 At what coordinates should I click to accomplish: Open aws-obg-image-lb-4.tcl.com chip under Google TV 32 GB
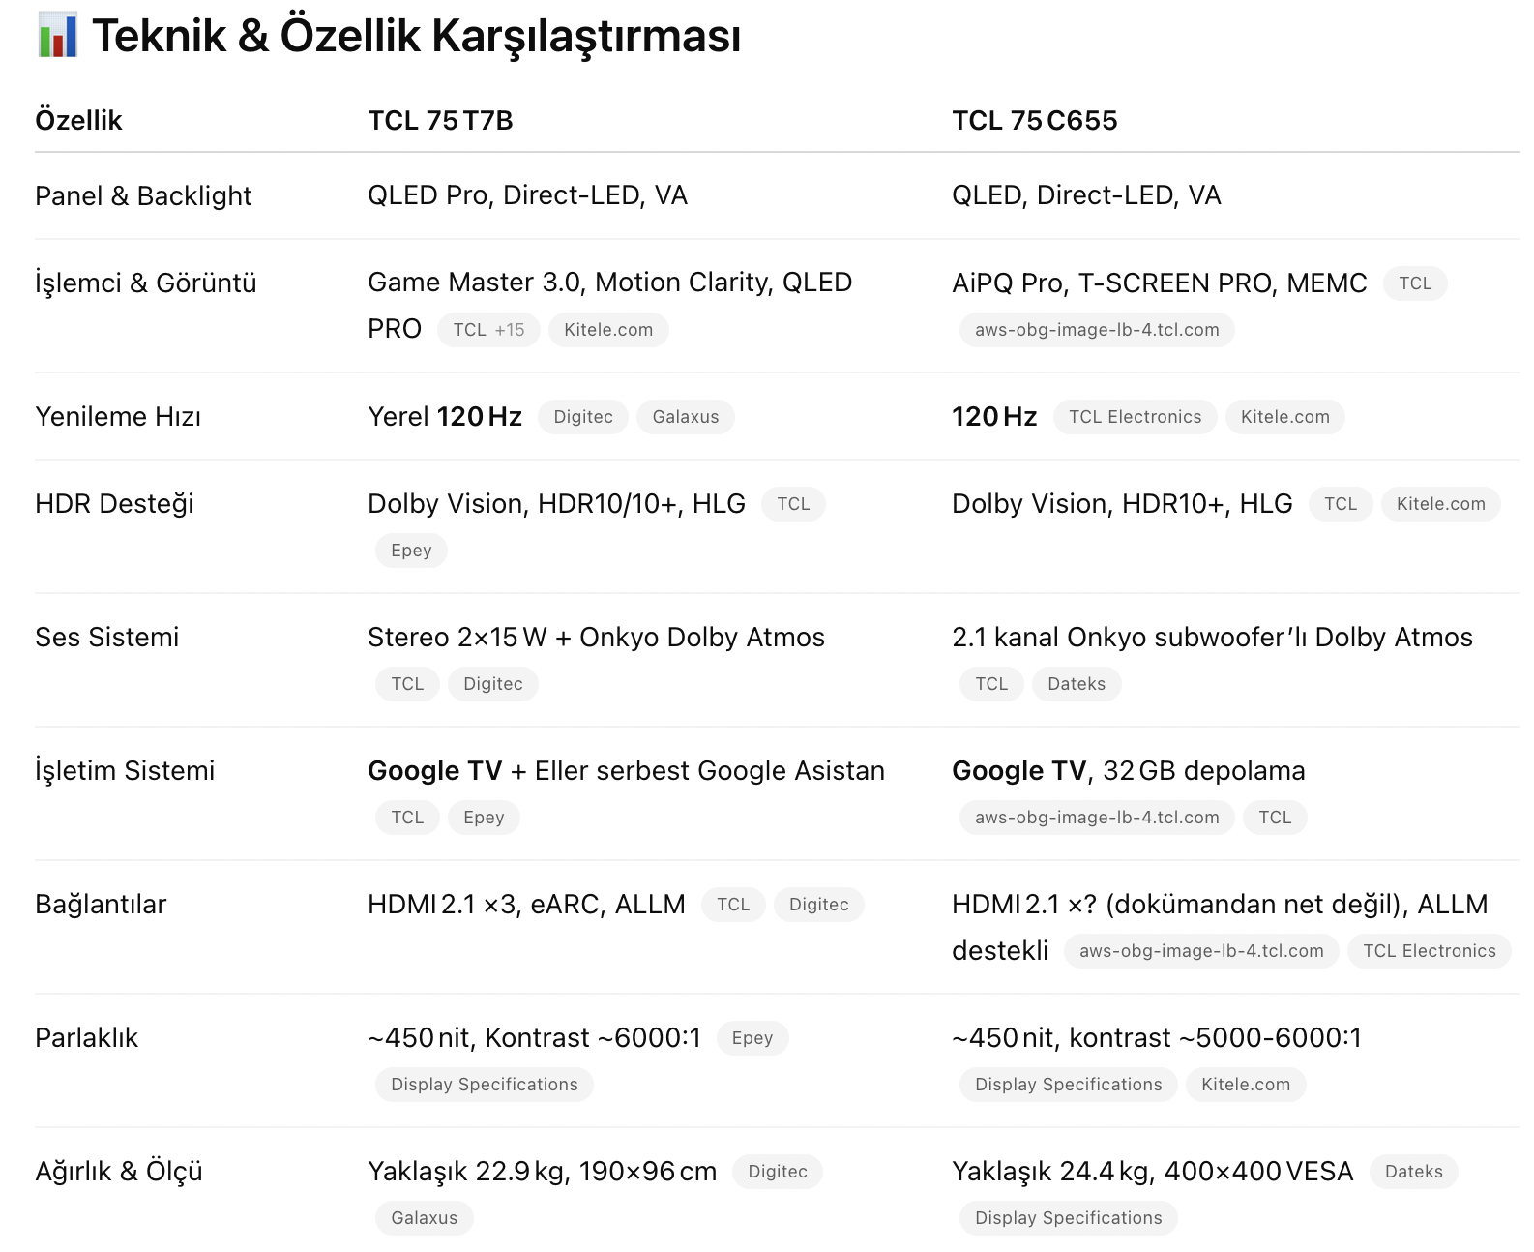pos(1097,818)
